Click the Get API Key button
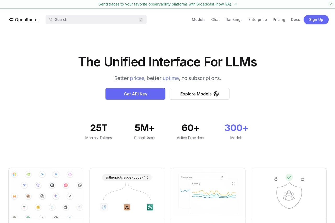Image resolution: width=335 pixels, height=223 pixels. [x=135, y=94]
